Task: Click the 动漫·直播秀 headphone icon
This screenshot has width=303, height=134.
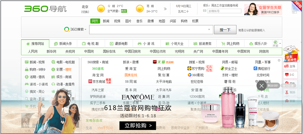Action: (x=53, y=84)
